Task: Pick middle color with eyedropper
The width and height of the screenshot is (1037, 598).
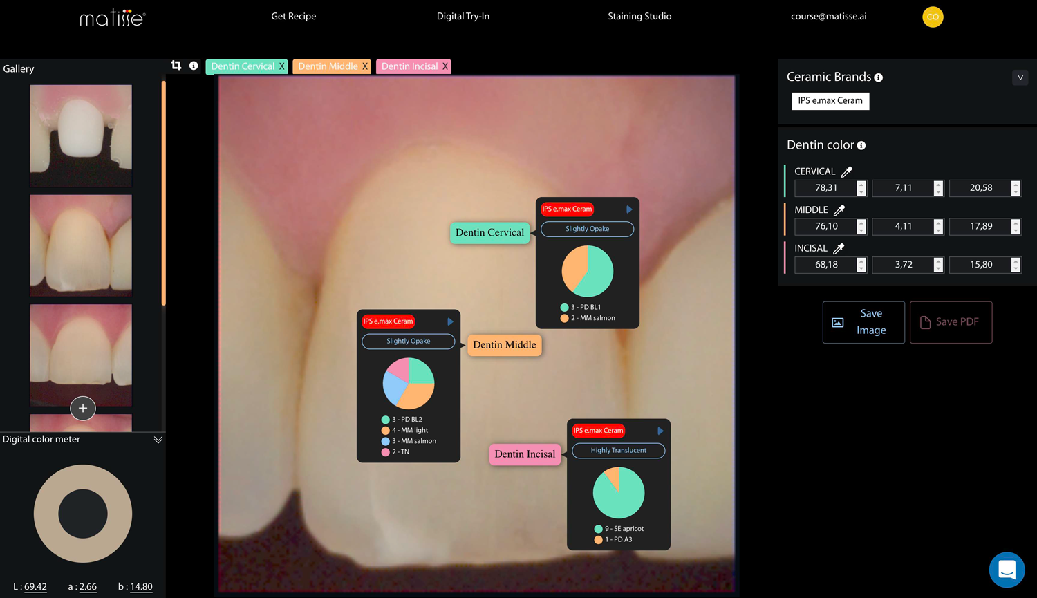Action: pos(839,210)
